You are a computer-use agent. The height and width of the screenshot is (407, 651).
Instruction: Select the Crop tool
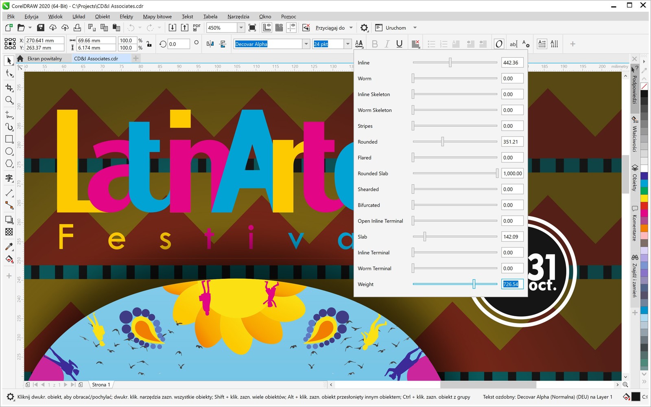coord(9,88)
